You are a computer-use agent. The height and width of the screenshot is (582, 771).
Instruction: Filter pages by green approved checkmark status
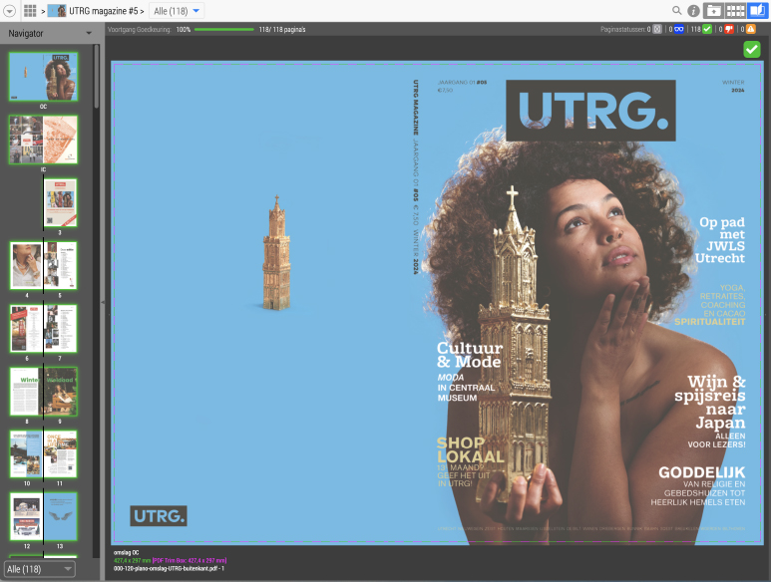click(x=707, y=30)
